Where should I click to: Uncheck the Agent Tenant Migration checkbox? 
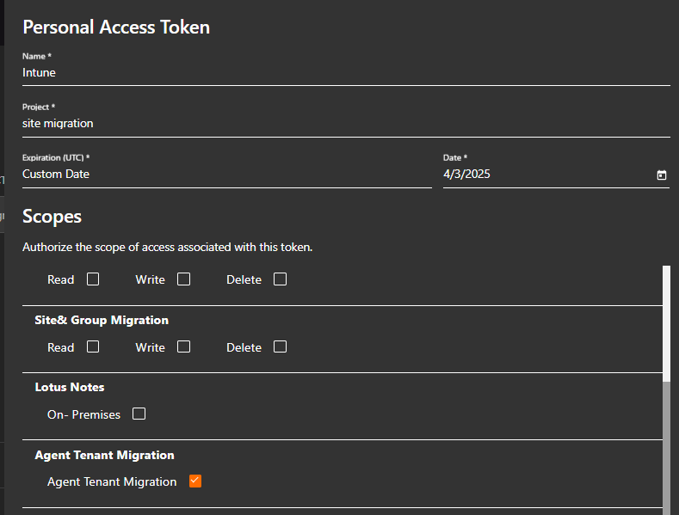coord(195,481)
